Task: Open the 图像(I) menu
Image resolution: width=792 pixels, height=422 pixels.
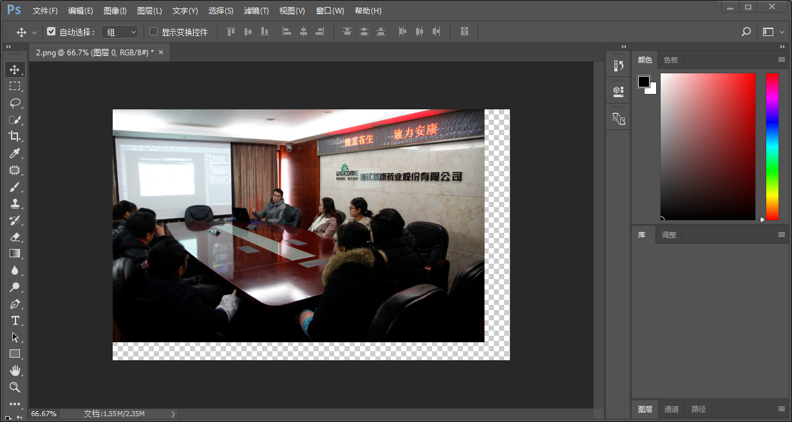Action: [115, 11]
